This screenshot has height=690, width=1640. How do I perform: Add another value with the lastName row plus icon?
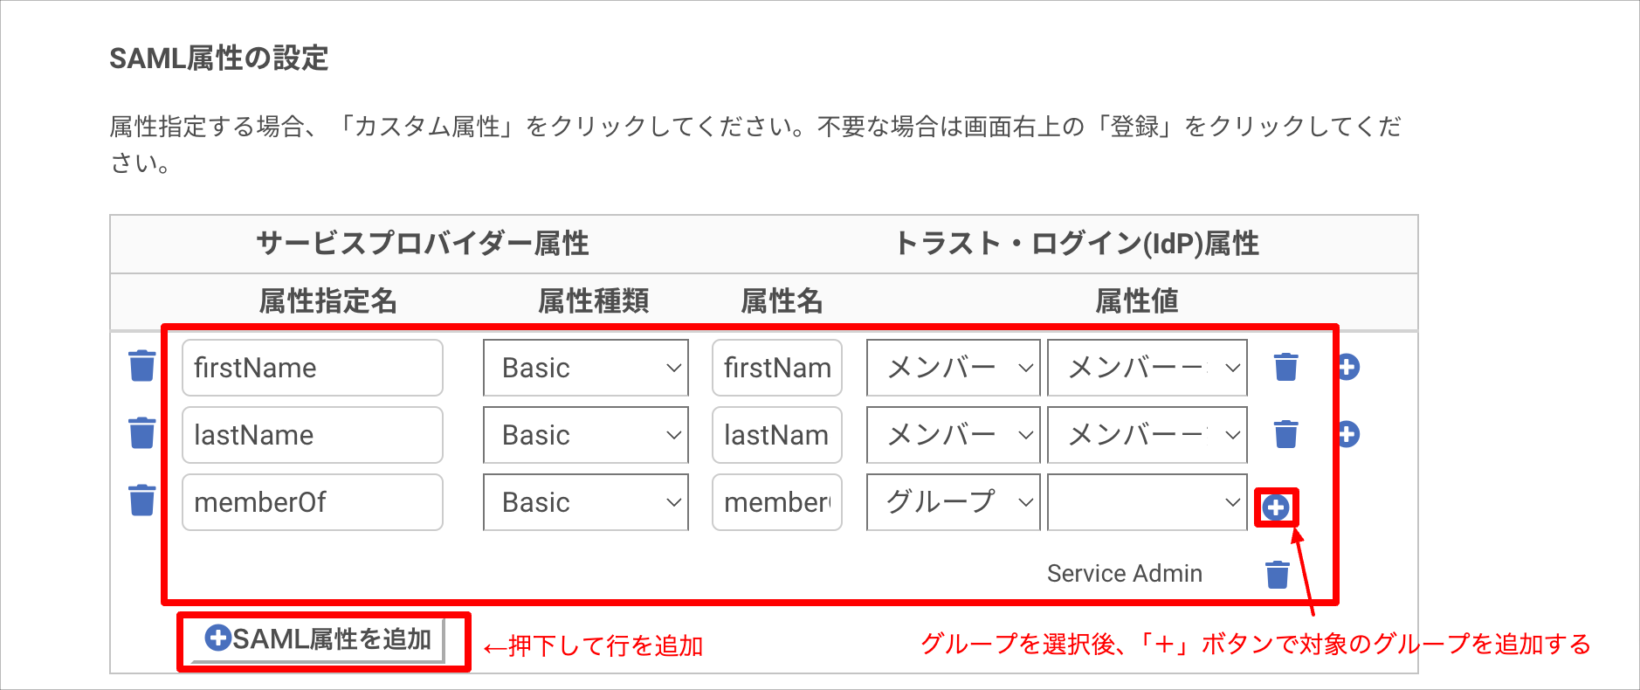pos(1347,434)
